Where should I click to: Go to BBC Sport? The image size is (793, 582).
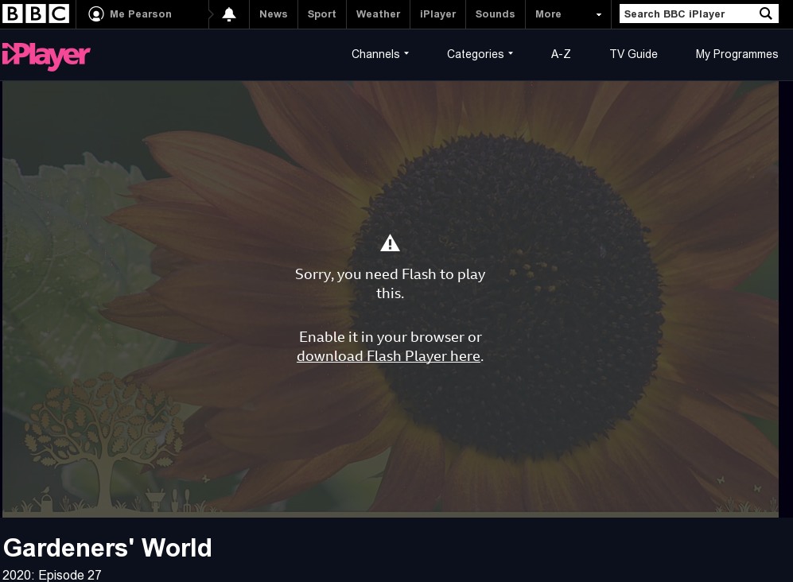coord(321,14)
